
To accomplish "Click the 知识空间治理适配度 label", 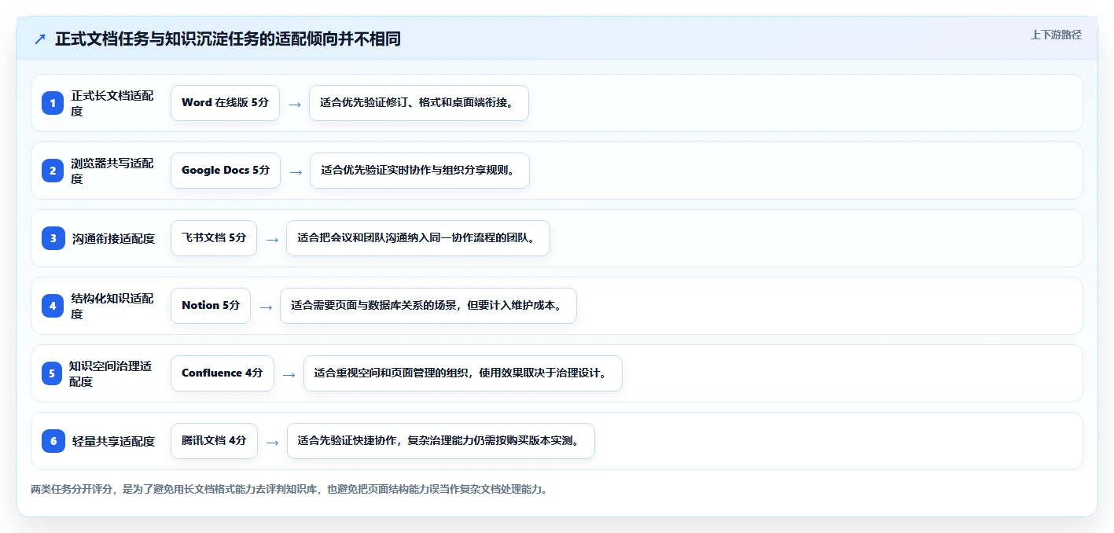I will pyautogui.click(x=111, y=373).
